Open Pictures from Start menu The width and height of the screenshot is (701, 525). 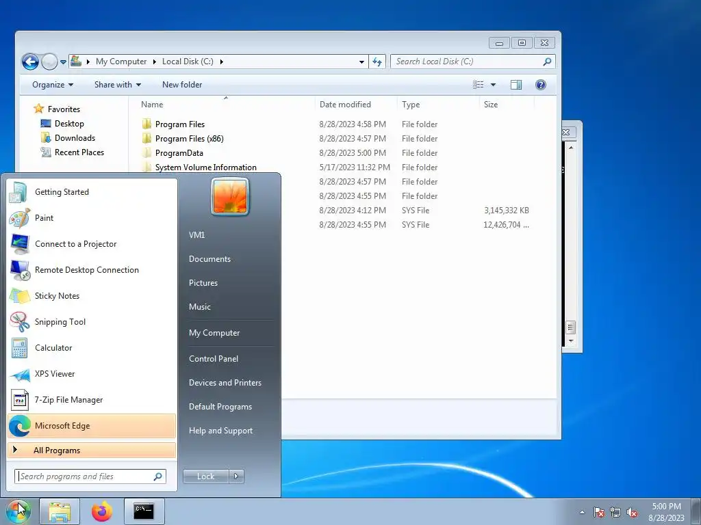pyautogui.click(x=203, y=283)
